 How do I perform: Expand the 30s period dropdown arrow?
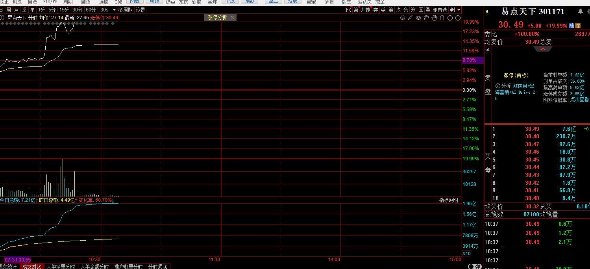pyautogui.click(x=115, y=10)
